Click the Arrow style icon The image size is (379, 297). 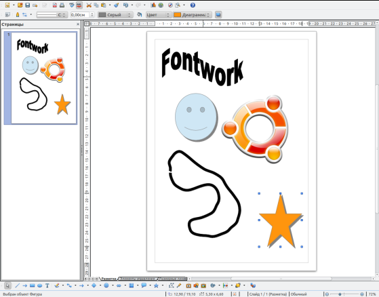24,15
